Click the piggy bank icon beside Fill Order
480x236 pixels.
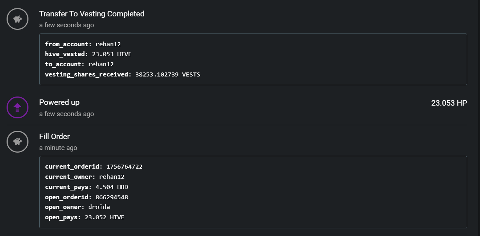(18, 142)
